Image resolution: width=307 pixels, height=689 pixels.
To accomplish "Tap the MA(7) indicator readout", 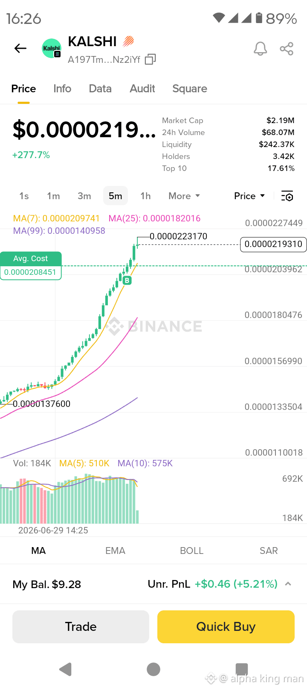I will coord(56,218).
